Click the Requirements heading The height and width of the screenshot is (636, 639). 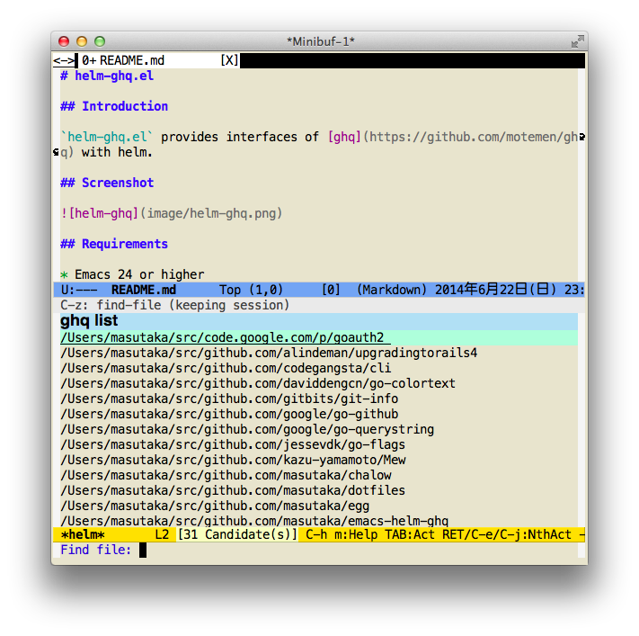(114, 244)
